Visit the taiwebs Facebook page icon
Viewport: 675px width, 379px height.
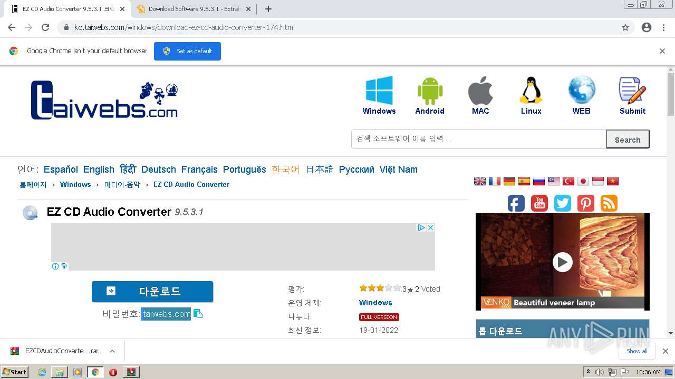tap(516, 203)
